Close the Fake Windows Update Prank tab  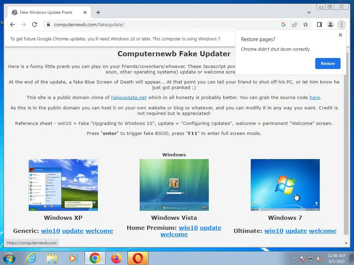point(85,12)
